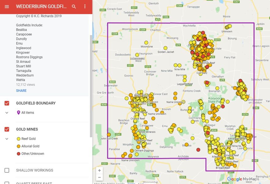Click the GOLDFIELD BOUNDARY layer title
This screenshot has height=184, width=270.
pos(36,103)
